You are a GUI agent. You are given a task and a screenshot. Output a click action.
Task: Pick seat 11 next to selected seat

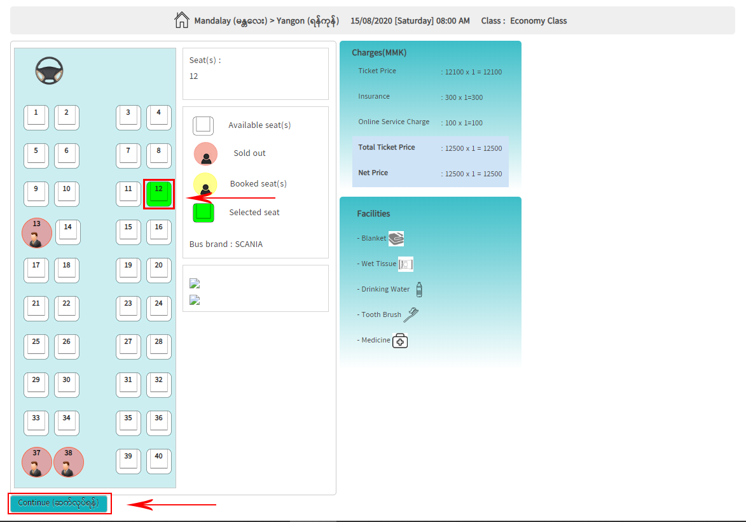(x=128, y=194)
